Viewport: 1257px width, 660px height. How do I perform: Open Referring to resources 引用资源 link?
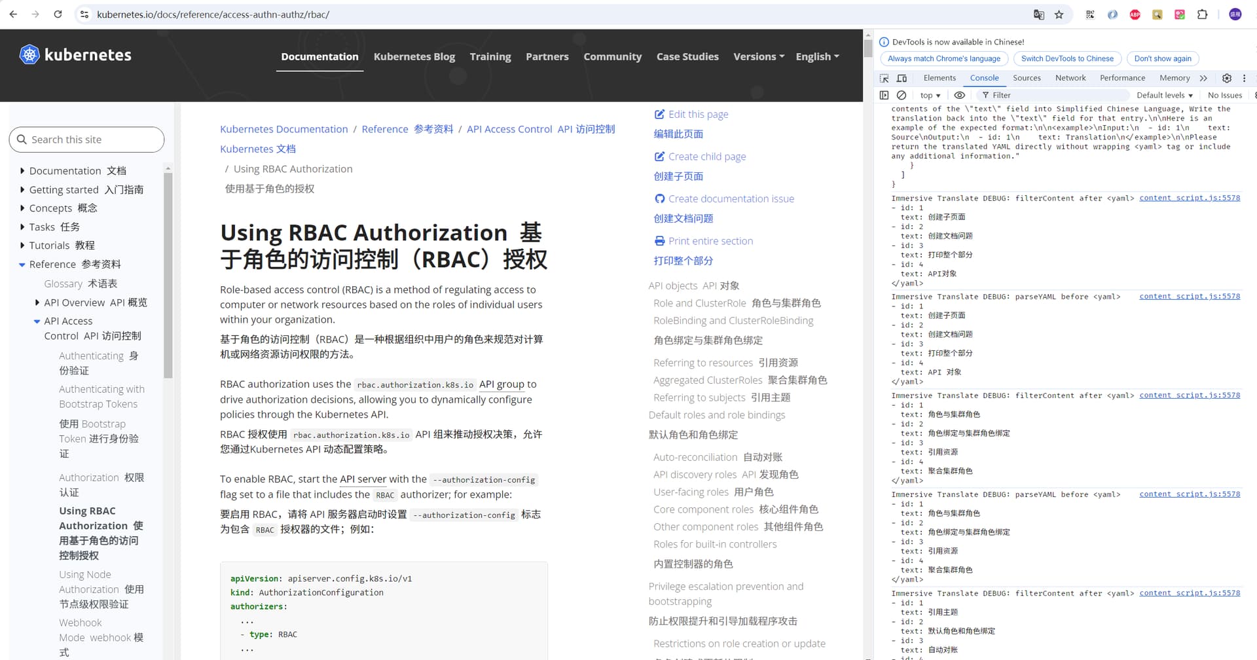(x=725, y=363)
